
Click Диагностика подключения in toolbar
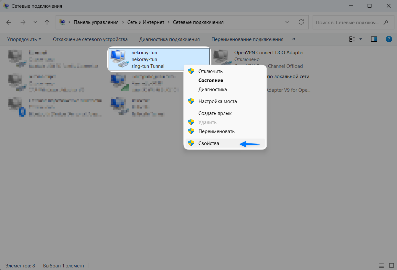click(x=169, y=39)
